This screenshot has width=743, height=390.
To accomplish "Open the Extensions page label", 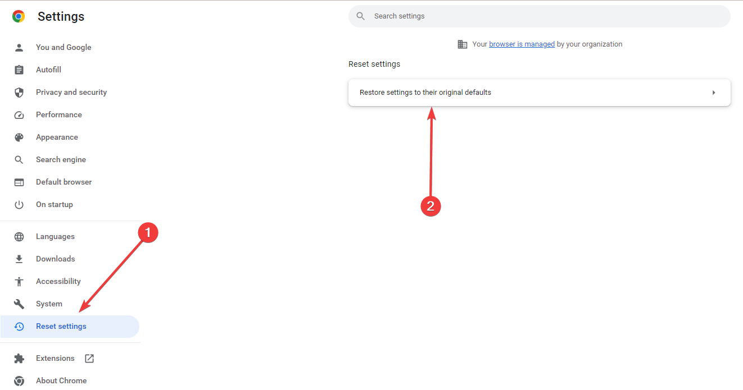I will click(x=55, y=358).
